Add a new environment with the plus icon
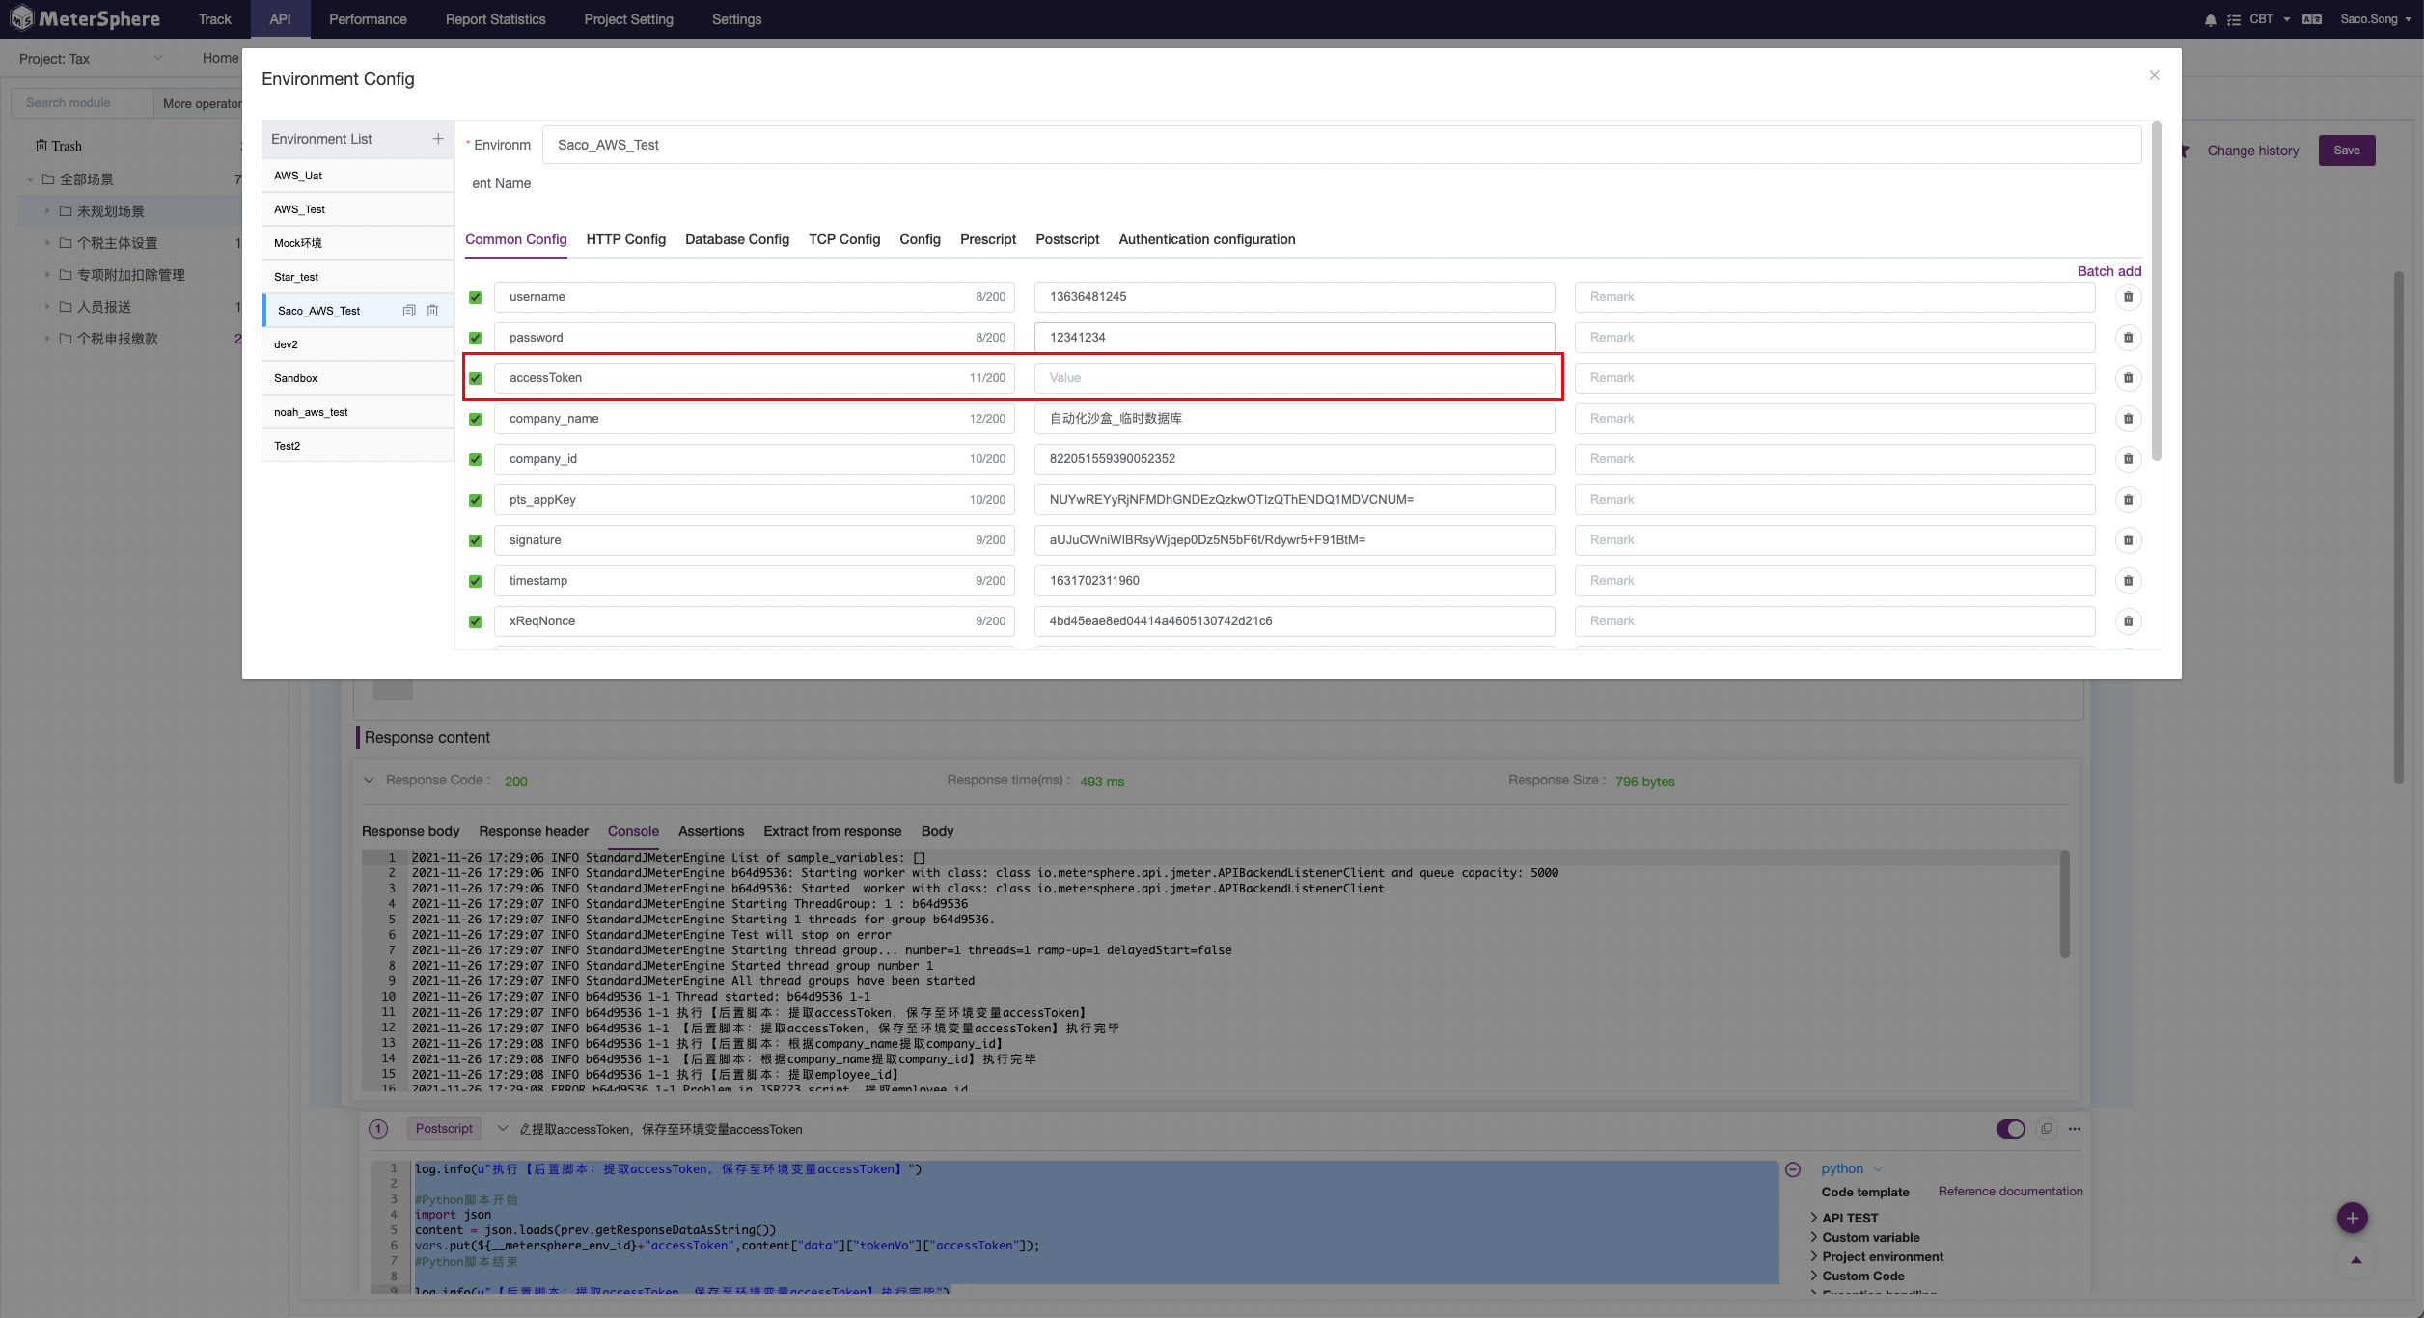This screenshot has width=2424, height=1318. pos(438,138)
